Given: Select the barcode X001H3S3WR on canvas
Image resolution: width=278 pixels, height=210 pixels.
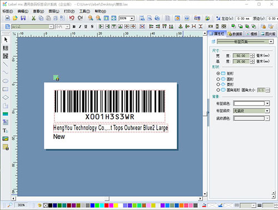Looking at the screenshot, I should [x=110, y=106].
